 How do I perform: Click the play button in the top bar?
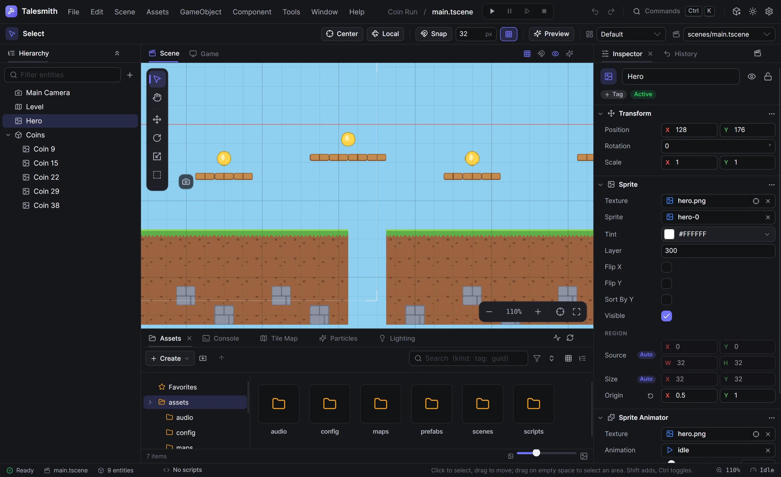click(492, 11)
